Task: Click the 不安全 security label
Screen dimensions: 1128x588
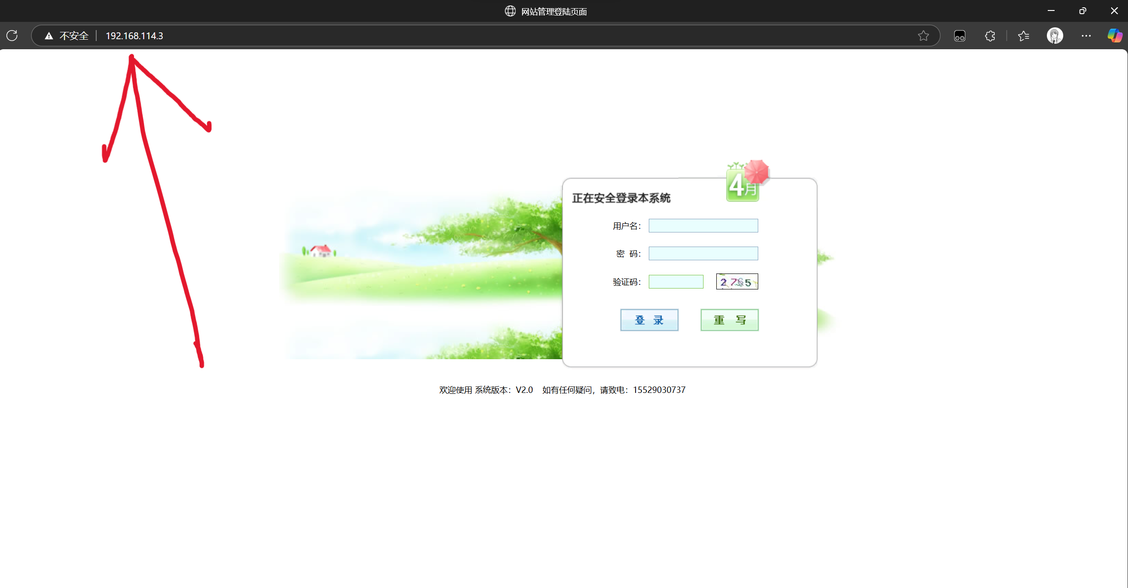Action: point(74,36)
